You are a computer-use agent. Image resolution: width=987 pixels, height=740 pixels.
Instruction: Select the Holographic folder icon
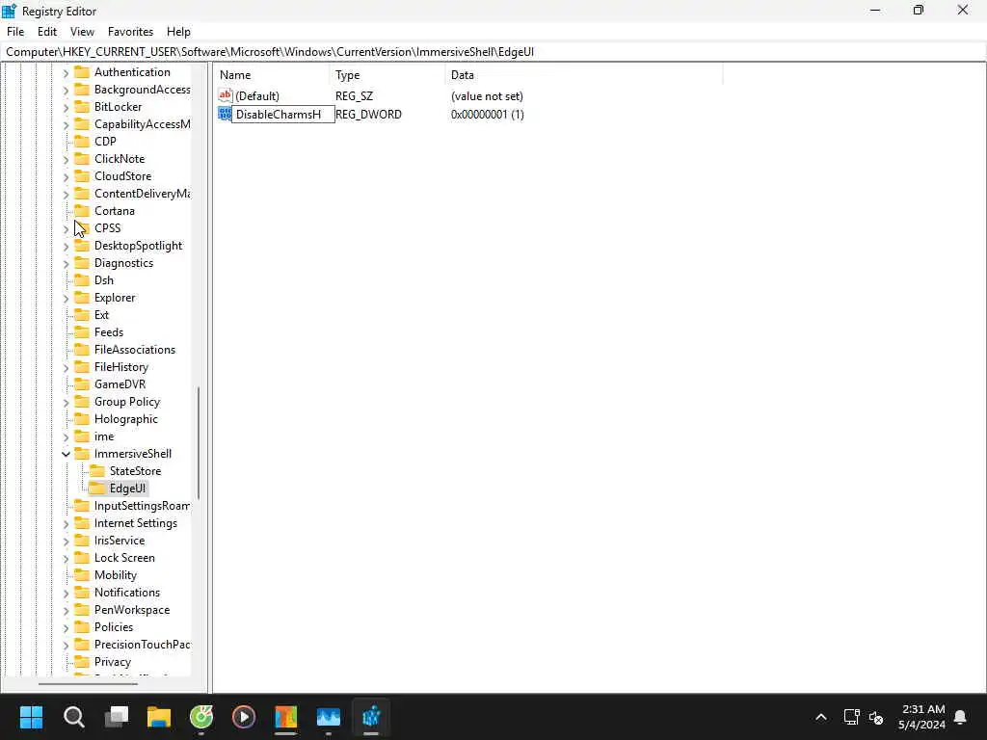[x=82, y=419]
